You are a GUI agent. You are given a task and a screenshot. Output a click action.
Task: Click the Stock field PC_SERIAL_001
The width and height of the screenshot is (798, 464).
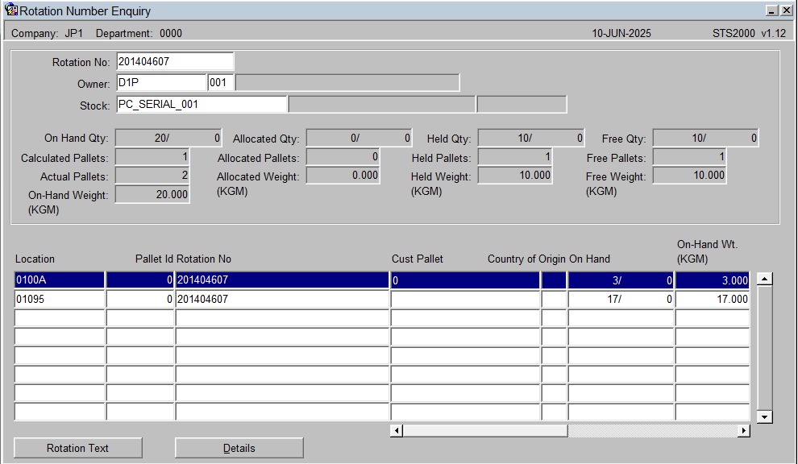202,104
